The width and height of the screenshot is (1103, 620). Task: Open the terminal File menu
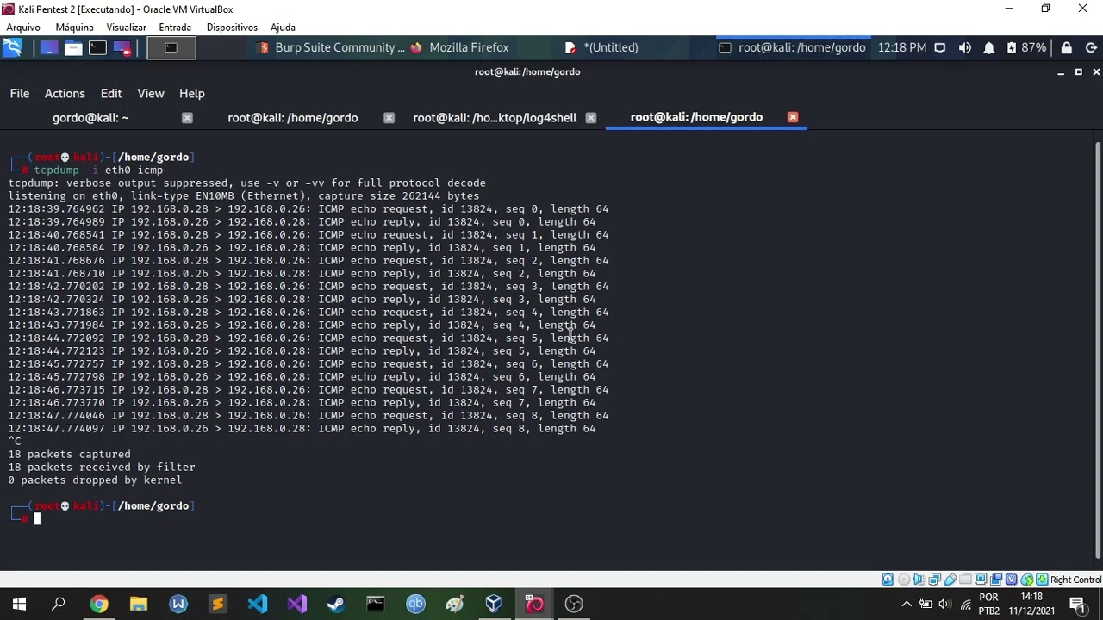(x=20, y=93)
